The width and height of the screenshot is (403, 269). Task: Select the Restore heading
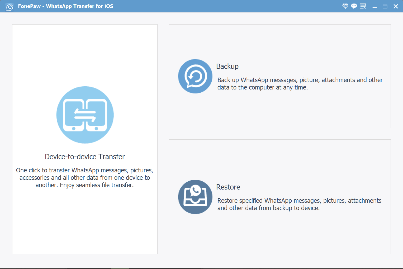228,187
